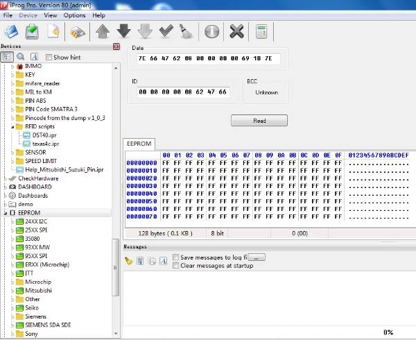Expand the 24XX I2C tree node
The image size is (416, 340).
[13, 221]
